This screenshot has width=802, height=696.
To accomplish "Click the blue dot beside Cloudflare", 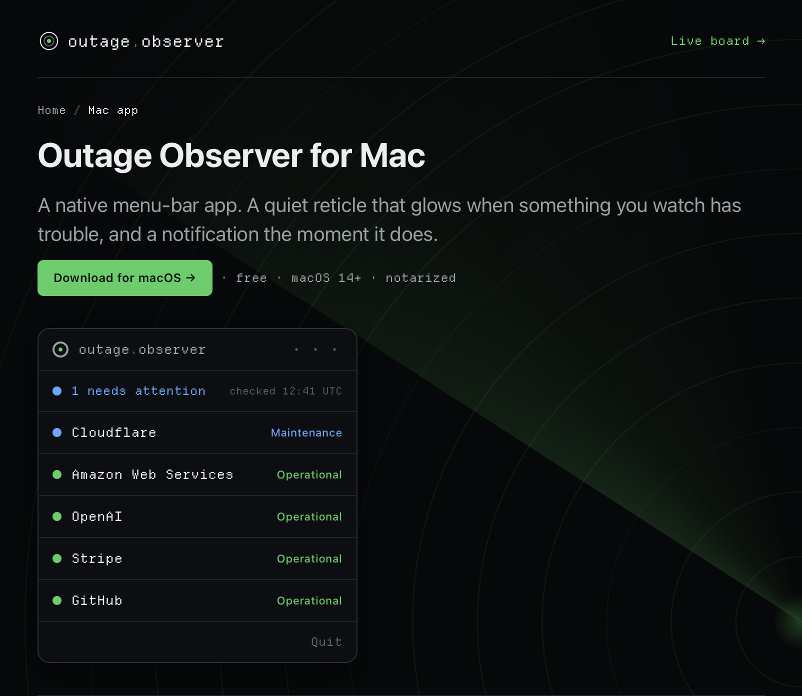I will (57, 432).
